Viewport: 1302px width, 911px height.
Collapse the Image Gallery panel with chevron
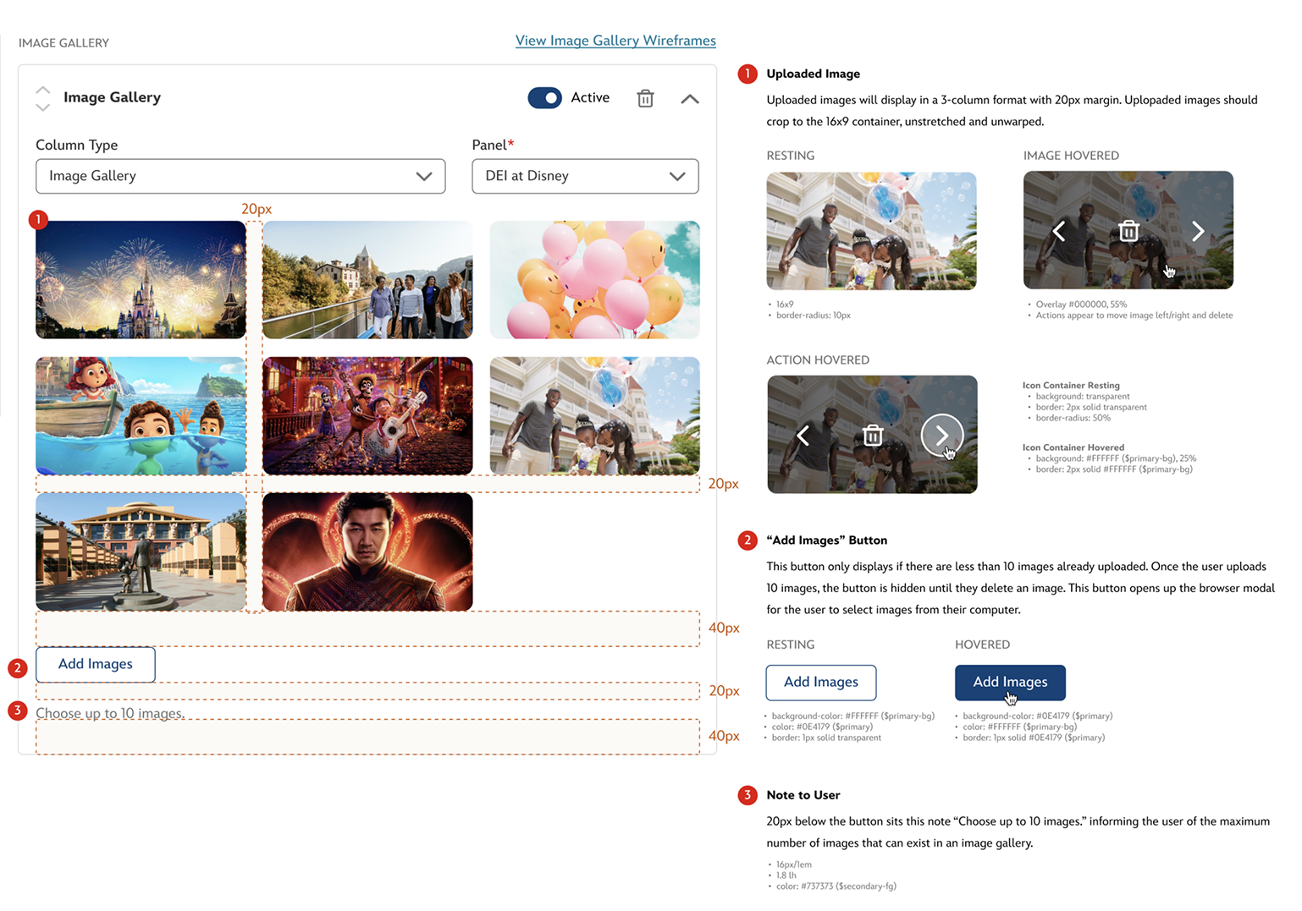[690, 99]
